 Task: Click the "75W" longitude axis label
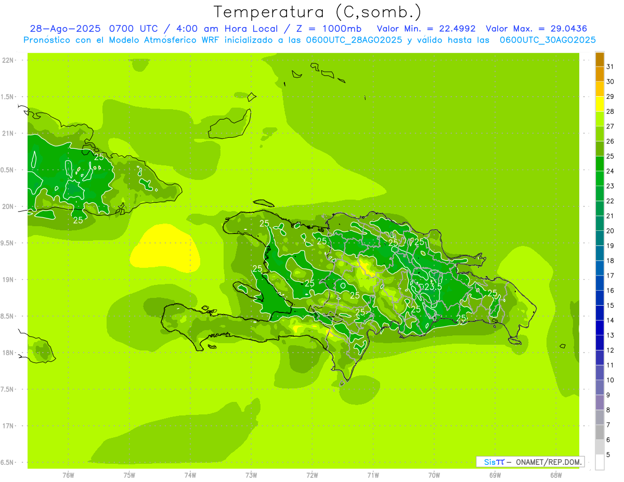(129, 475)
